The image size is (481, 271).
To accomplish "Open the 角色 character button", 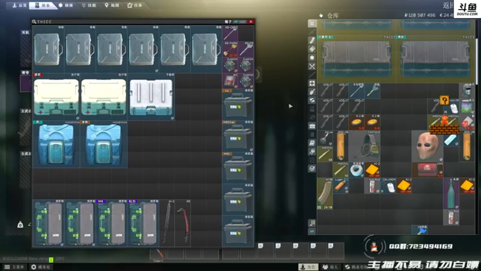I will point(308,267).
